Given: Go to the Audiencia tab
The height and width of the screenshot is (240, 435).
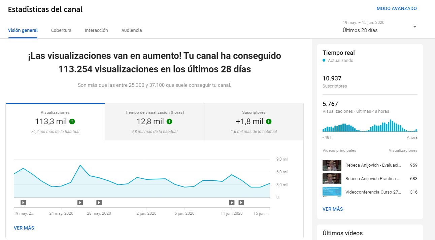Looking at the screenshot, I should pos(132,30).
